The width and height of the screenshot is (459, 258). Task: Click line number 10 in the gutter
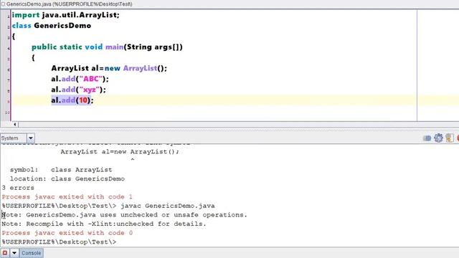[7, 113]
